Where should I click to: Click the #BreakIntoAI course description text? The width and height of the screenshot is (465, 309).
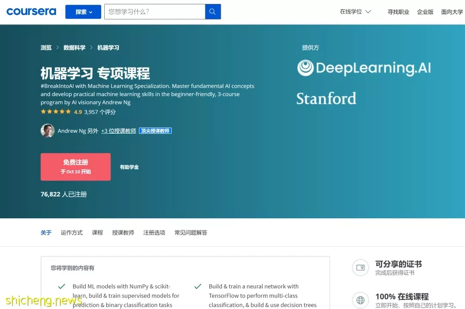147,94
